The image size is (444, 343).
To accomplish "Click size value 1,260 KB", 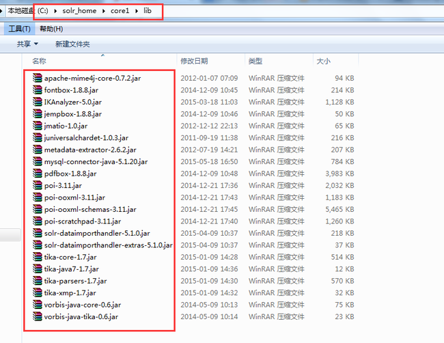I will [339, 221].
